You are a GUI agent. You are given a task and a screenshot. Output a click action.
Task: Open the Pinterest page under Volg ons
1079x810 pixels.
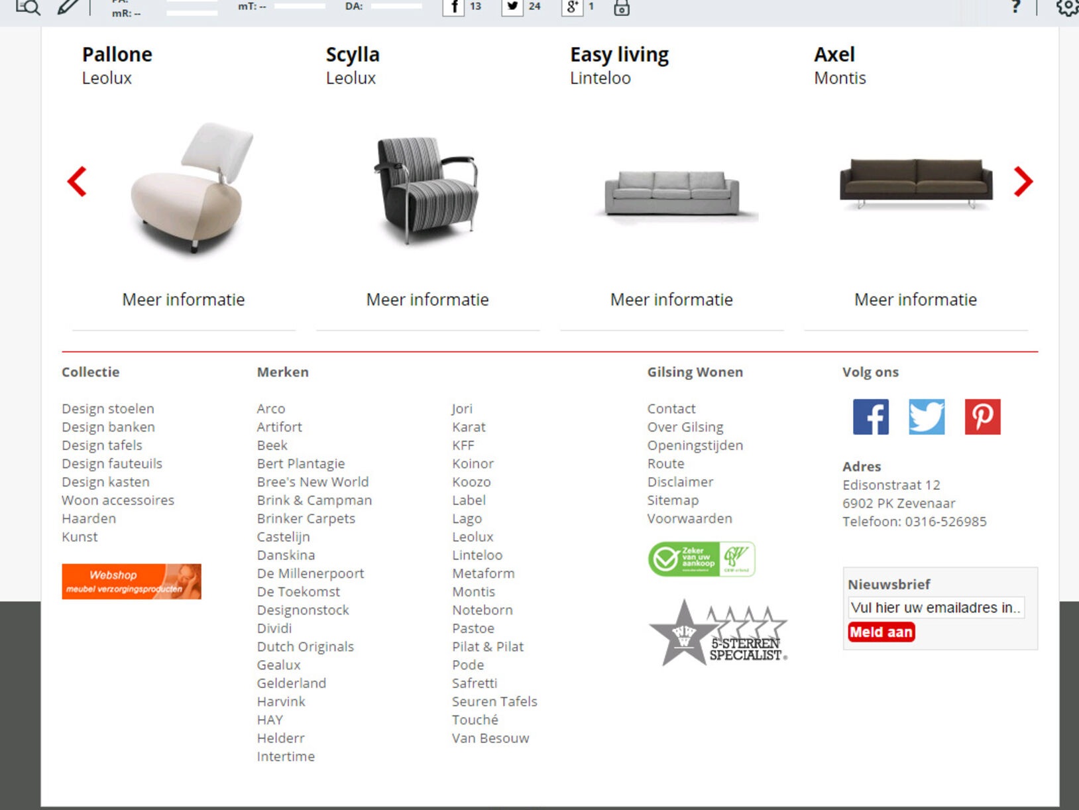[982, 416]
